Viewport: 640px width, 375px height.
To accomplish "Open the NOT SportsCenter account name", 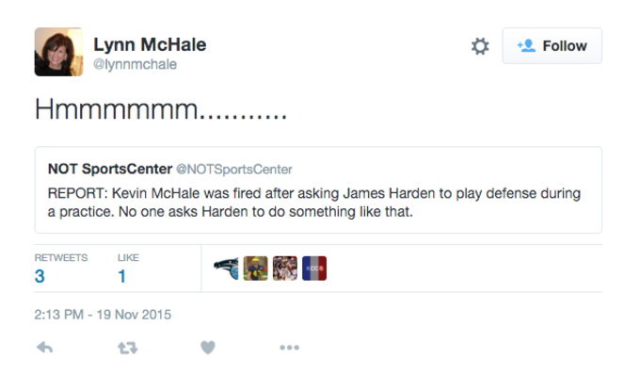I will 110,169.
